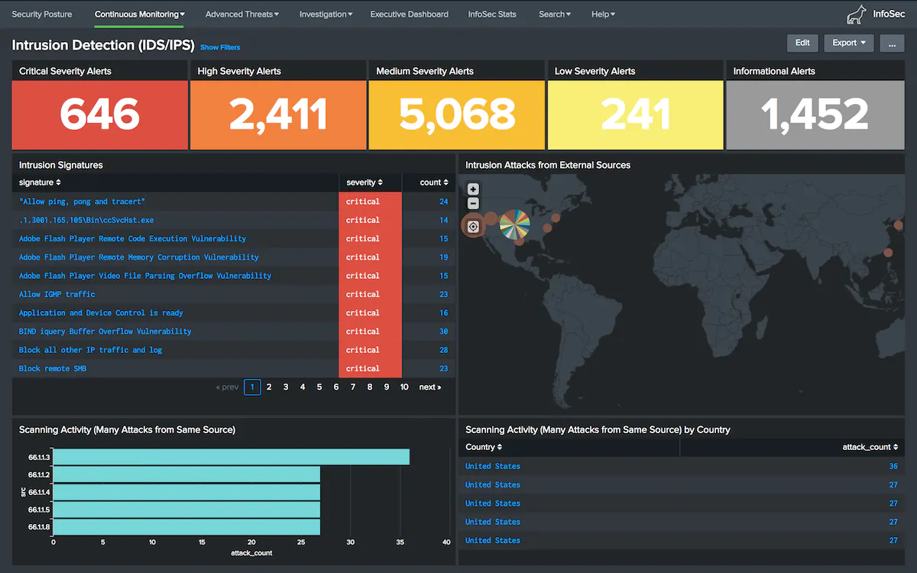Open the Investigation menu
917x573 pixels.
[x=326, y=15]
